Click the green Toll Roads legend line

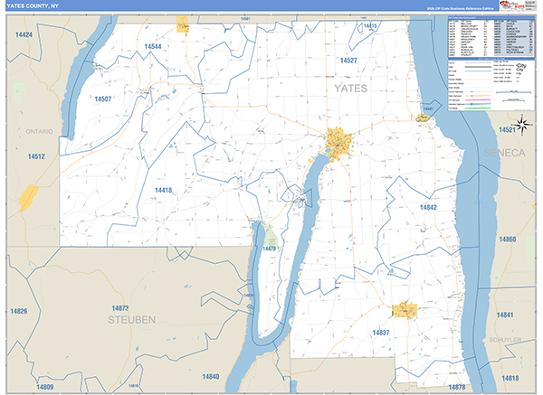478,108
